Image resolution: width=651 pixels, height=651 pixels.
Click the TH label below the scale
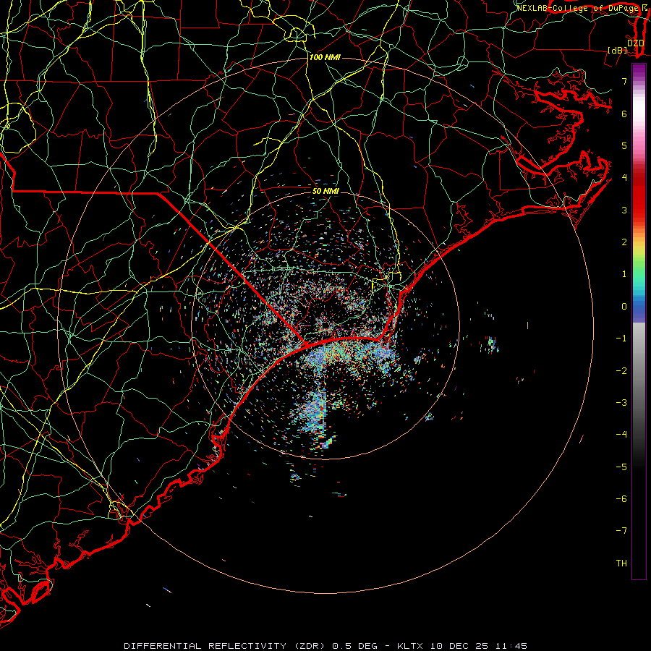[x=621, y=563]
